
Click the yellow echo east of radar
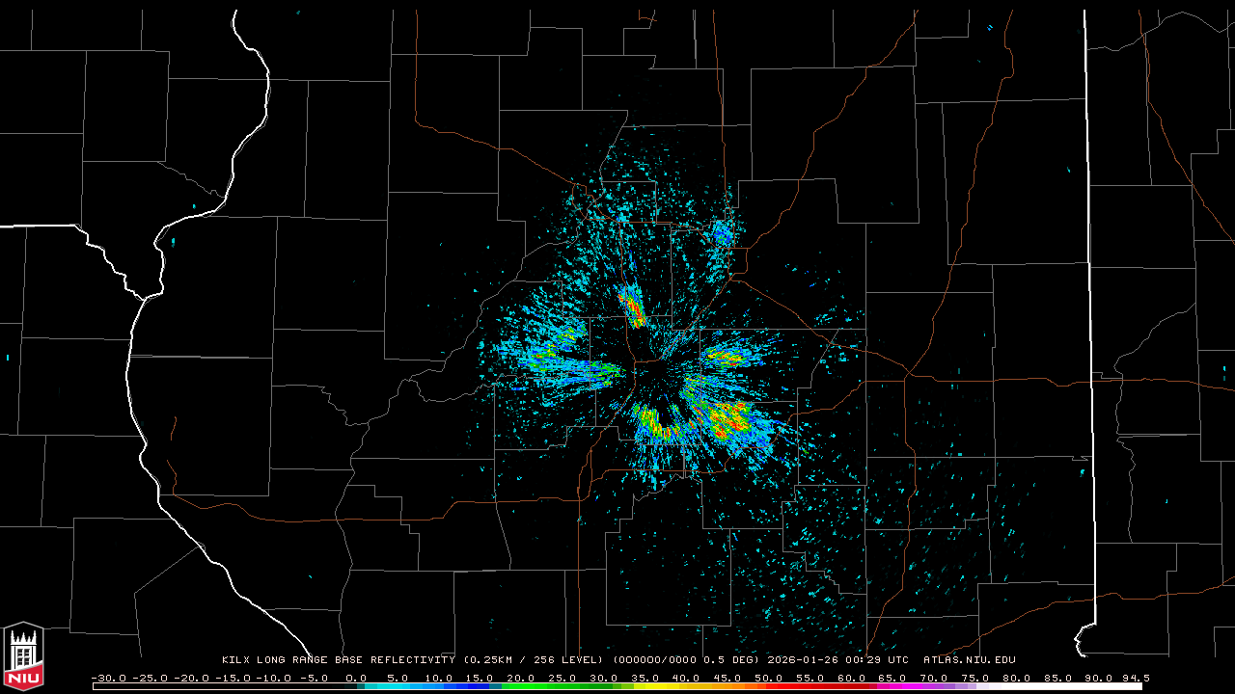(724, 357)
